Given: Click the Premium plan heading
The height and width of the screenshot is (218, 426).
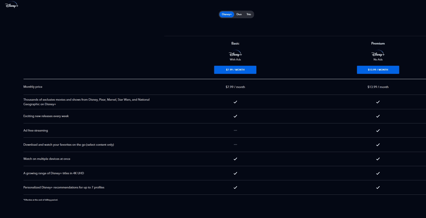Looking at the screenshot, I should [x=378, y=43].
